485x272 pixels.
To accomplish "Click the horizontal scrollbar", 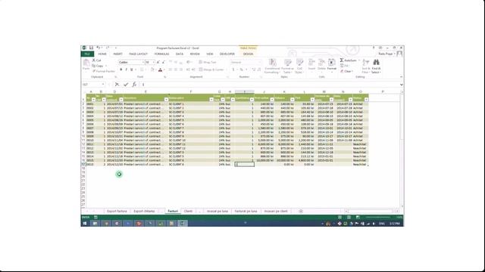I will [x=371, y=212].
